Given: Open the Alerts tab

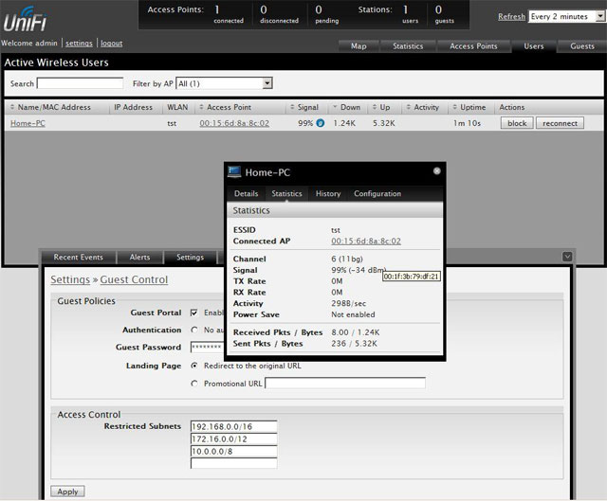Looking at the screenshot, I should (139, 257).
